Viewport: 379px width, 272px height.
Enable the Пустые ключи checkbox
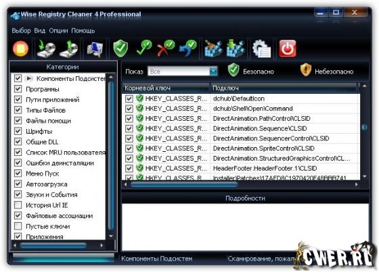pyautogui.click(x=18, y=226)
